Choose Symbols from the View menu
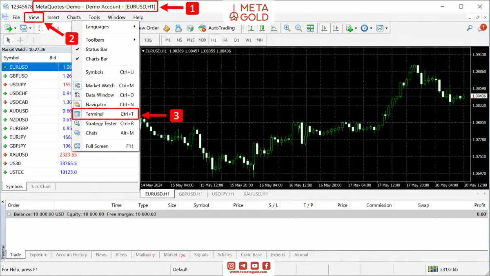The width and height of the screenshot is (490, 276). pyautogui.click(x=106, y=72)
